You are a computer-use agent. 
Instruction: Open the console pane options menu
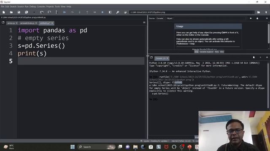[267, 57]
